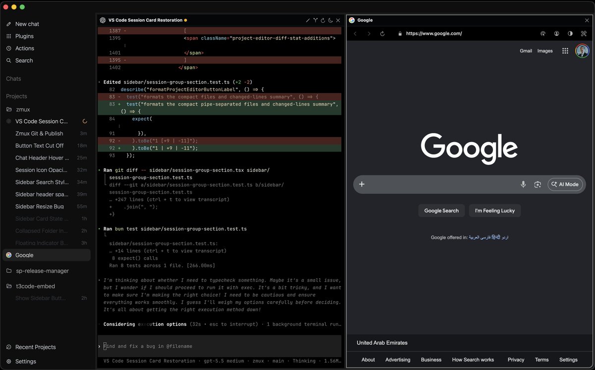The width and height of the screenshot is (595, 370).
Task: Open the Images link
Action: pos(545,51)
